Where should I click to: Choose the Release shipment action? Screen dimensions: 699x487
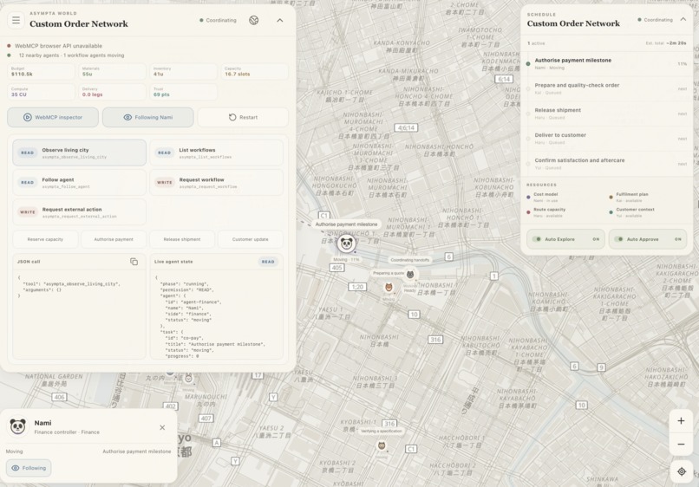tap(182, 239)
